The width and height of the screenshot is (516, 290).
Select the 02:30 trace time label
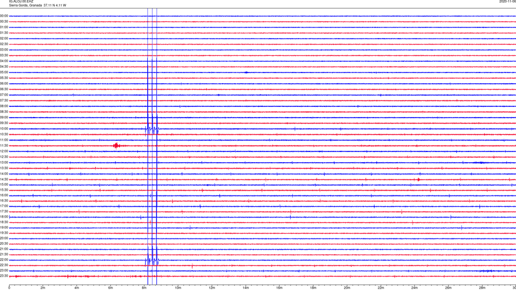click(x=4, y=44)
